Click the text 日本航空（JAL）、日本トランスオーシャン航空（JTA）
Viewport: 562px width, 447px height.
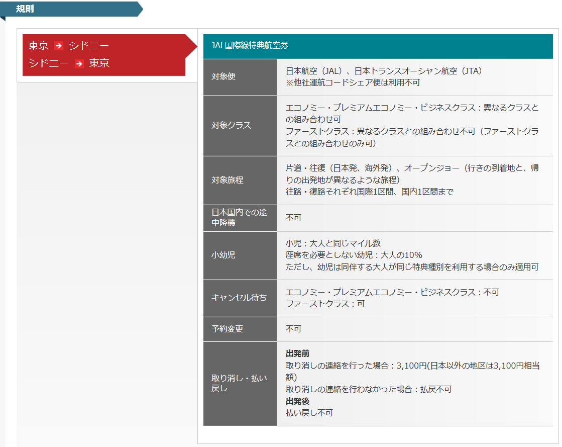(384, 71)
